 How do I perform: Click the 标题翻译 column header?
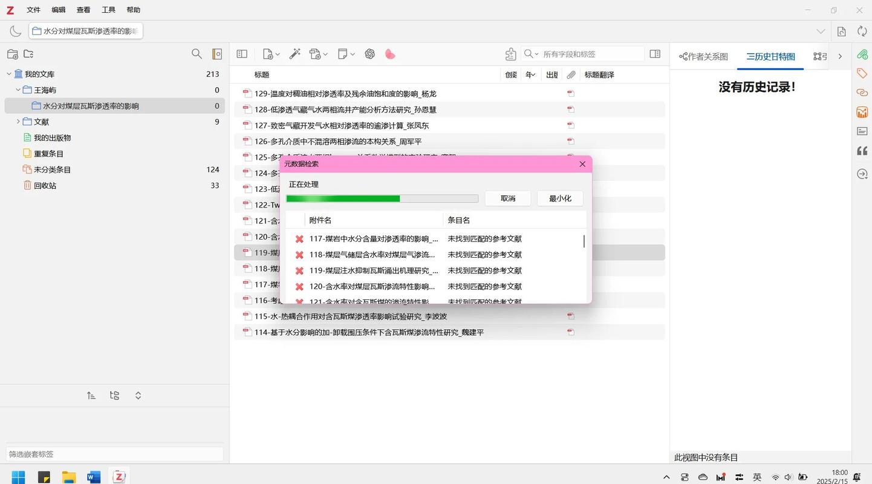point(599,74)
